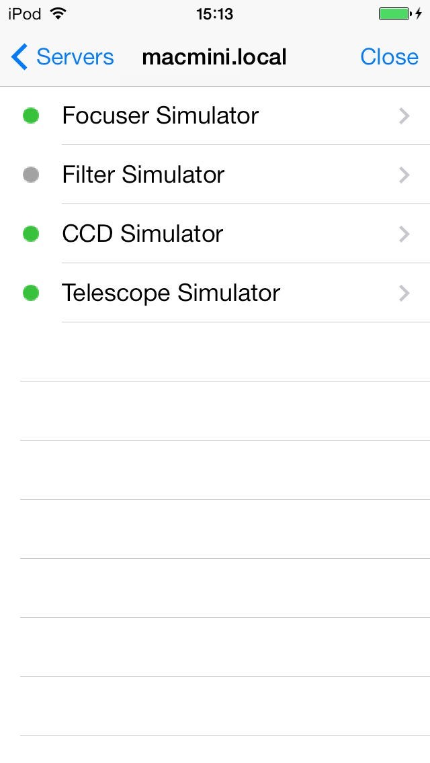The height and width of the screenshot is (763, 430).
Task: Tap the Wi-Fi icon in status bar
Action: tap(58, 14)
